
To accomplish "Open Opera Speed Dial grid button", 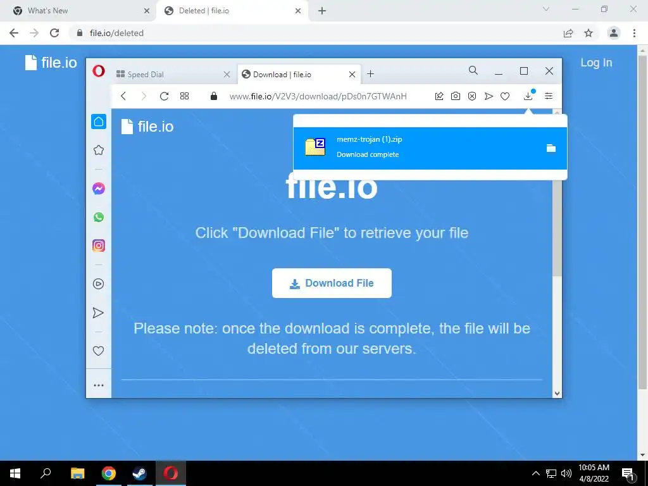I will pos(184,96).
